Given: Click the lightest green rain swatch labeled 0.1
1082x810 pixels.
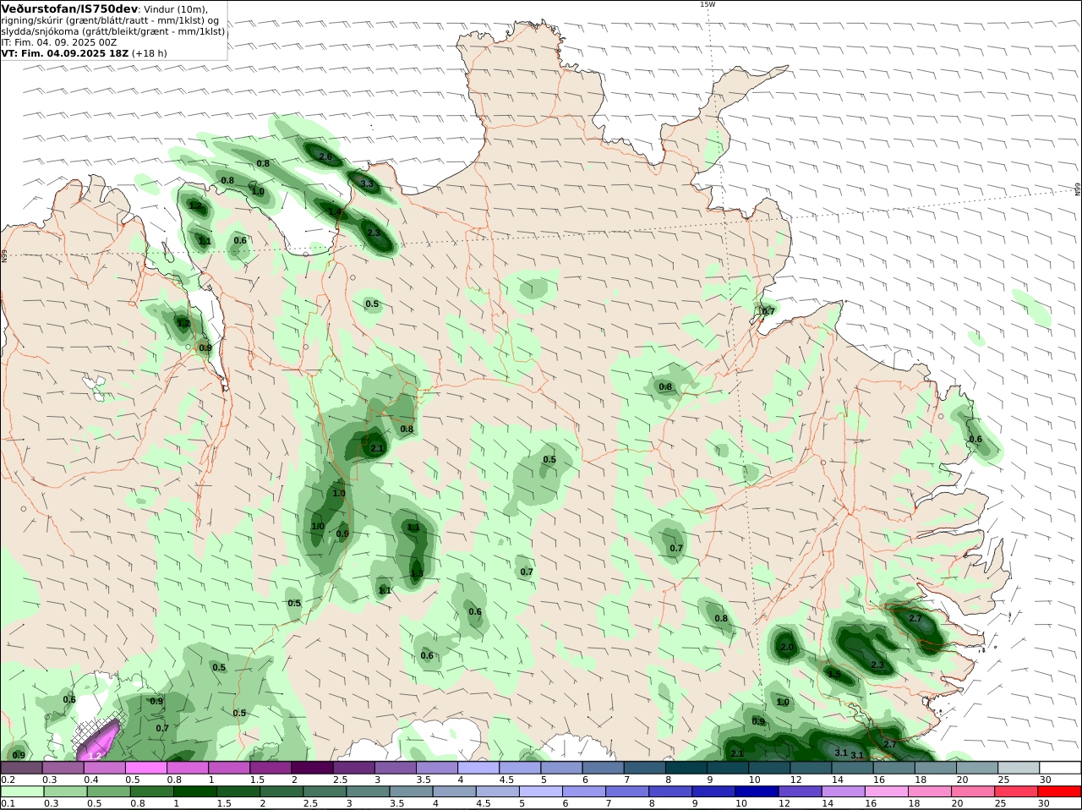Looking at the screenshot, I should tap(21, 791).
